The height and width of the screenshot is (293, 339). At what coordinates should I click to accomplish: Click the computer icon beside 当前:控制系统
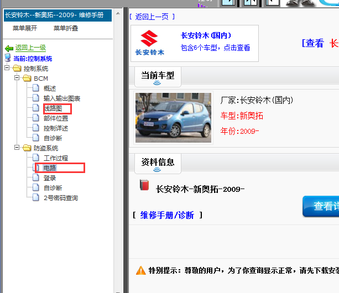pos(8,58)
